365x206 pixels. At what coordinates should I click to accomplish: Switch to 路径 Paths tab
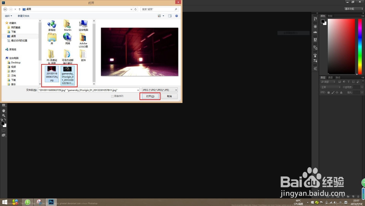tap(338, 78)
